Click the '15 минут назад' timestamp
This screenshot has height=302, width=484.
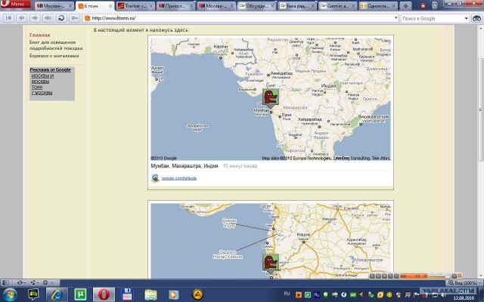coord(240,166)
